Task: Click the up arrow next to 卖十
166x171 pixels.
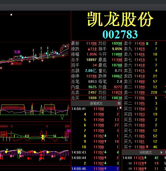Action: pyautogui.click(x=147, y=43)
